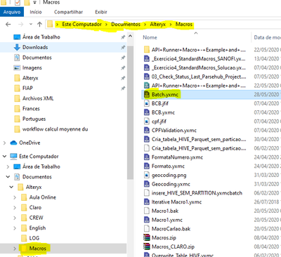Switch to the Início ribbon tab
Image resolution: width=281 pixels, height=257 pixels.
(36, 12)
